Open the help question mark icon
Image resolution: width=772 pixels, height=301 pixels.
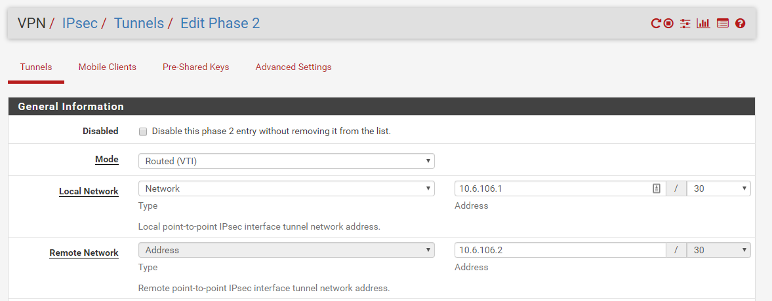click(x=740, y=23)
